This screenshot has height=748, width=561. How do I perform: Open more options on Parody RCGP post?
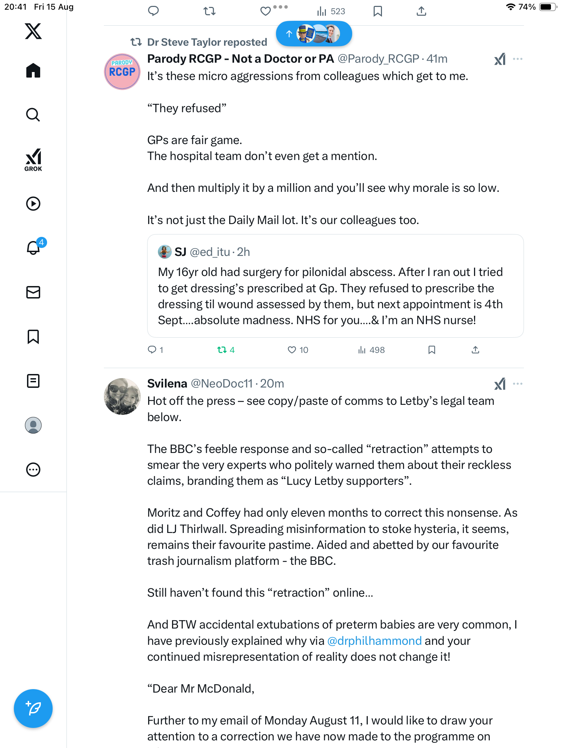[x=518, y=59]
